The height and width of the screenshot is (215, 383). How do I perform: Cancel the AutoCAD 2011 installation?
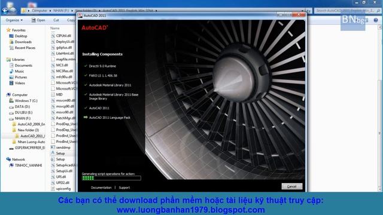292,186
